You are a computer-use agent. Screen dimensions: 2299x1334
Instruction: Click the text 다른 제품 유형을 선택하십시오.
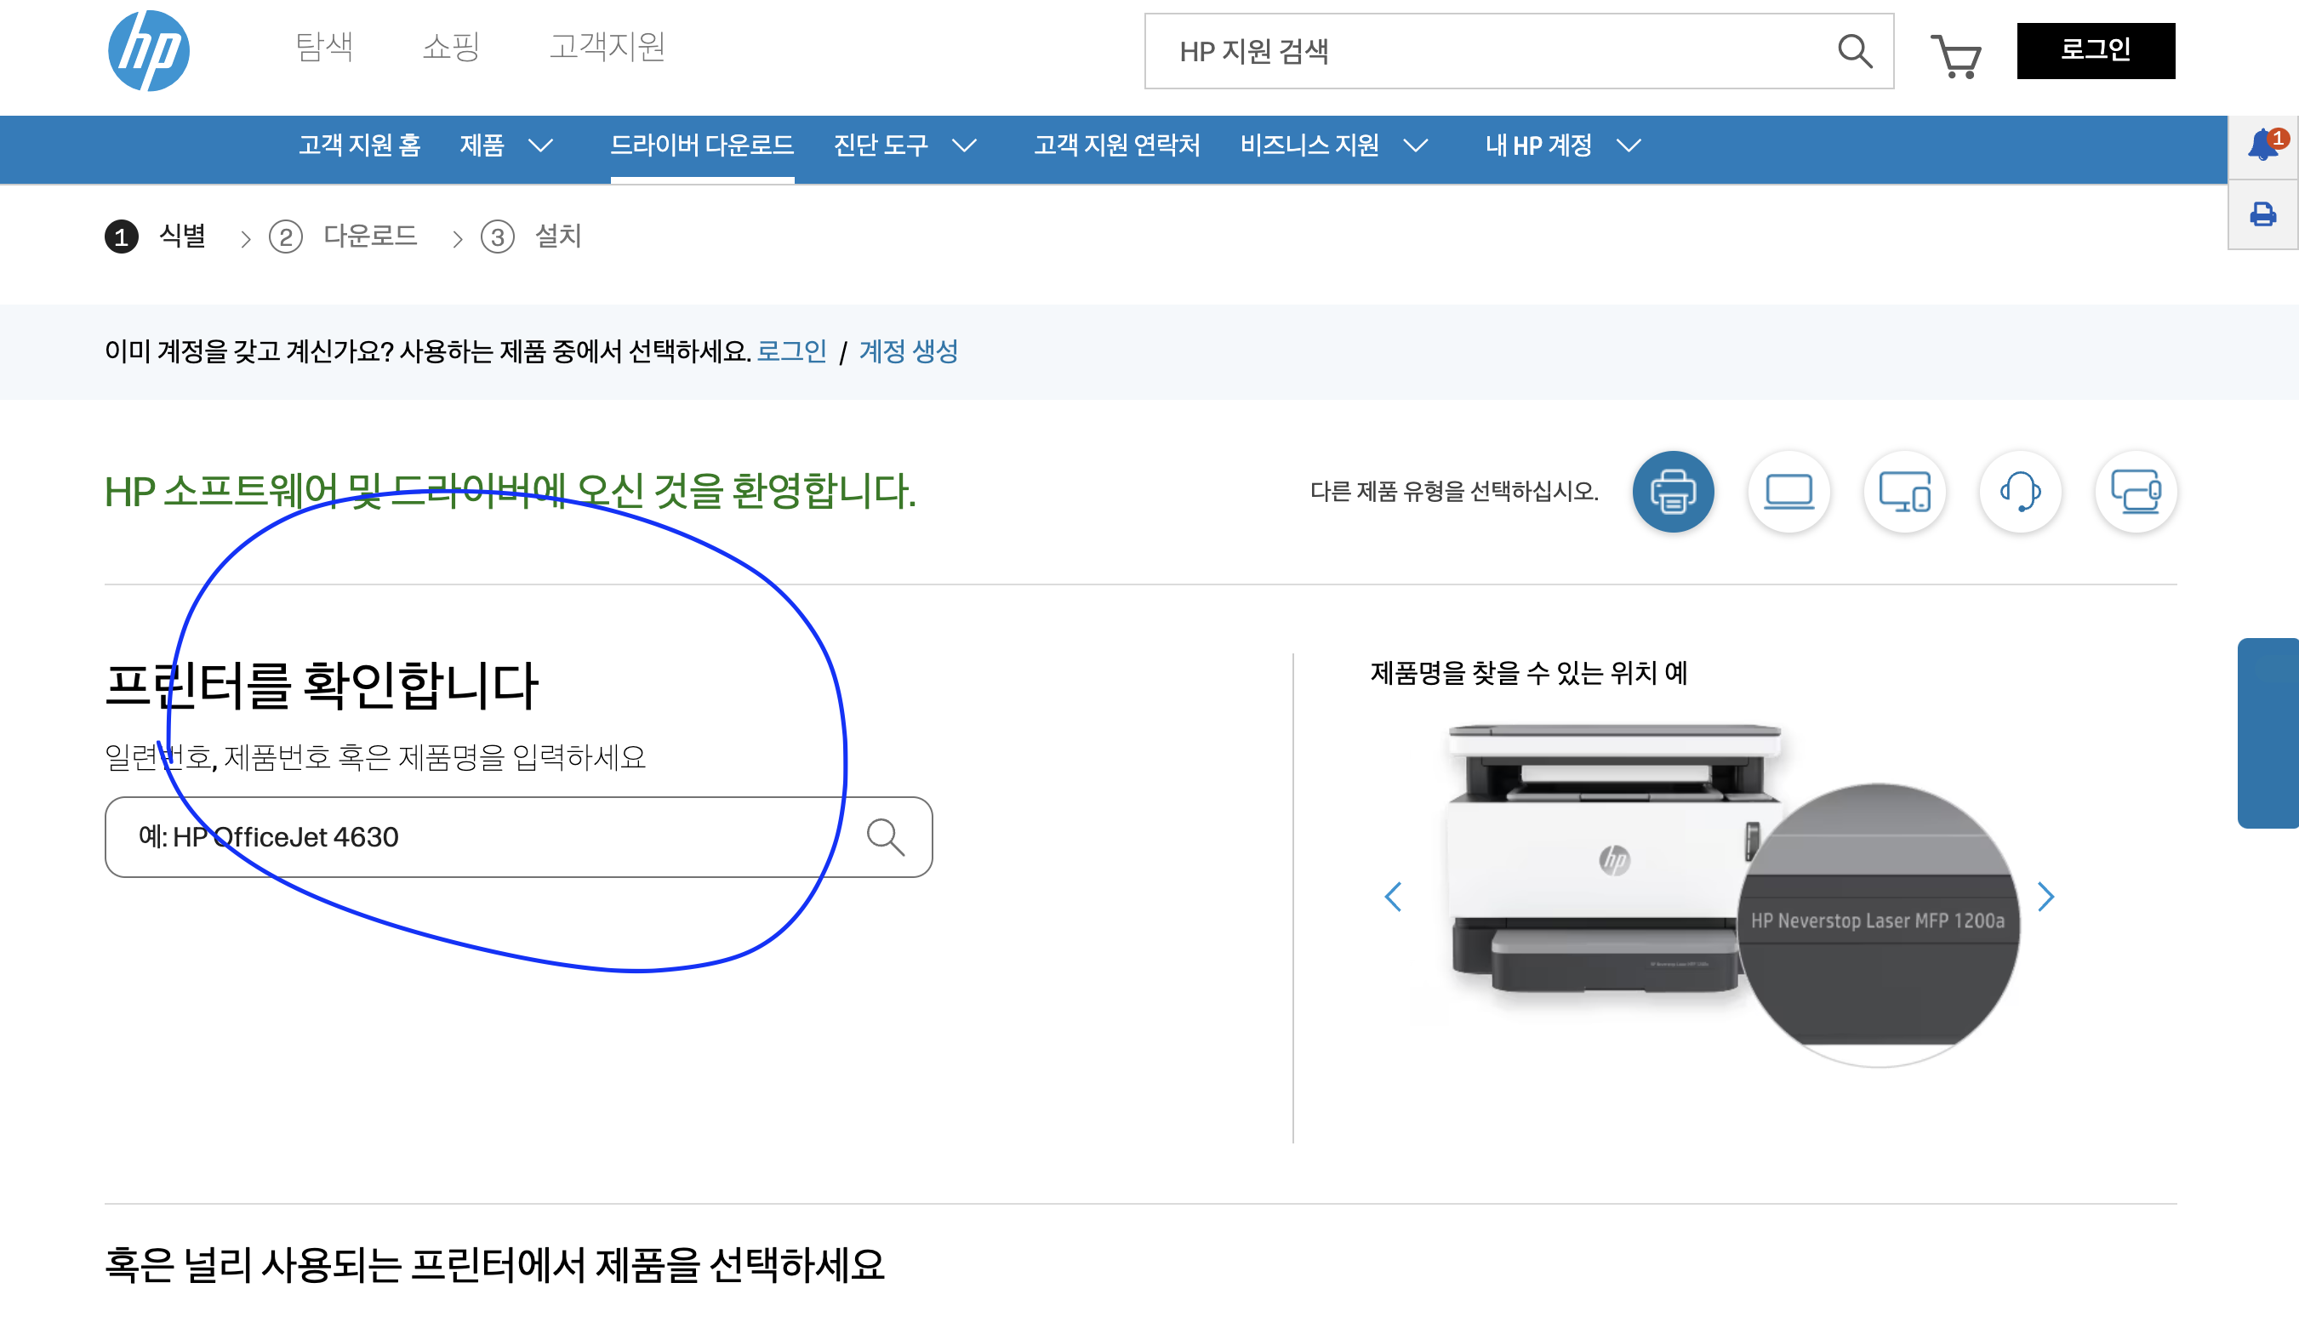pos(1454,492)
